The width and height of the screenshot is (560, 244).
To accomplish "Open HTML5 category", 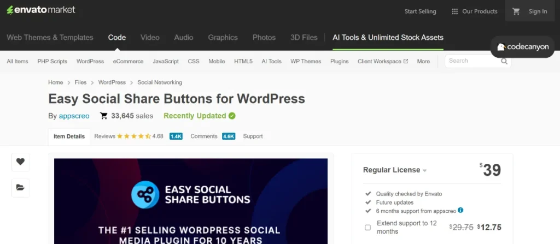I will coord(243,61).
